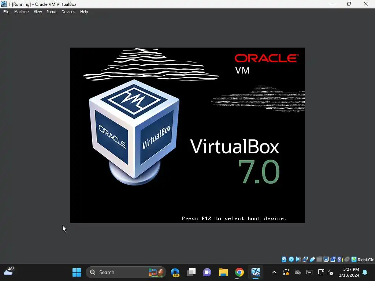
Task: Open the Windows Start menu
Action: click(x=77, y=272)
